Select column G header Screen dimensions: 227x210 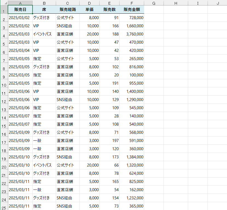click(x=154, y=3)
